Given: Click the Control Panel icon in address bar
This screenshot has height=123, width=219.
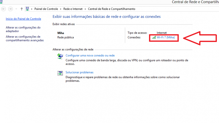Looking at the screenshot, I should [x=28, y=9].
